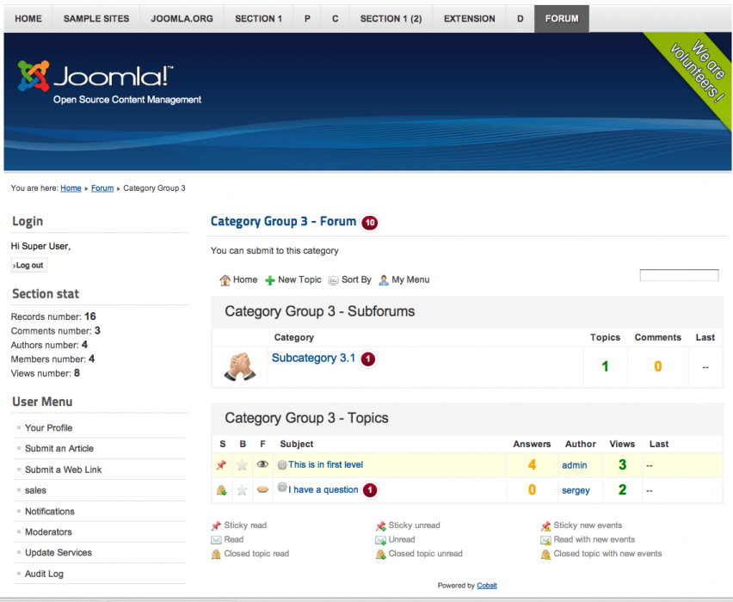Viewport: 733px width, 602px height.
Task: Expand the My Menu dropdown
Action: [403, 279]
